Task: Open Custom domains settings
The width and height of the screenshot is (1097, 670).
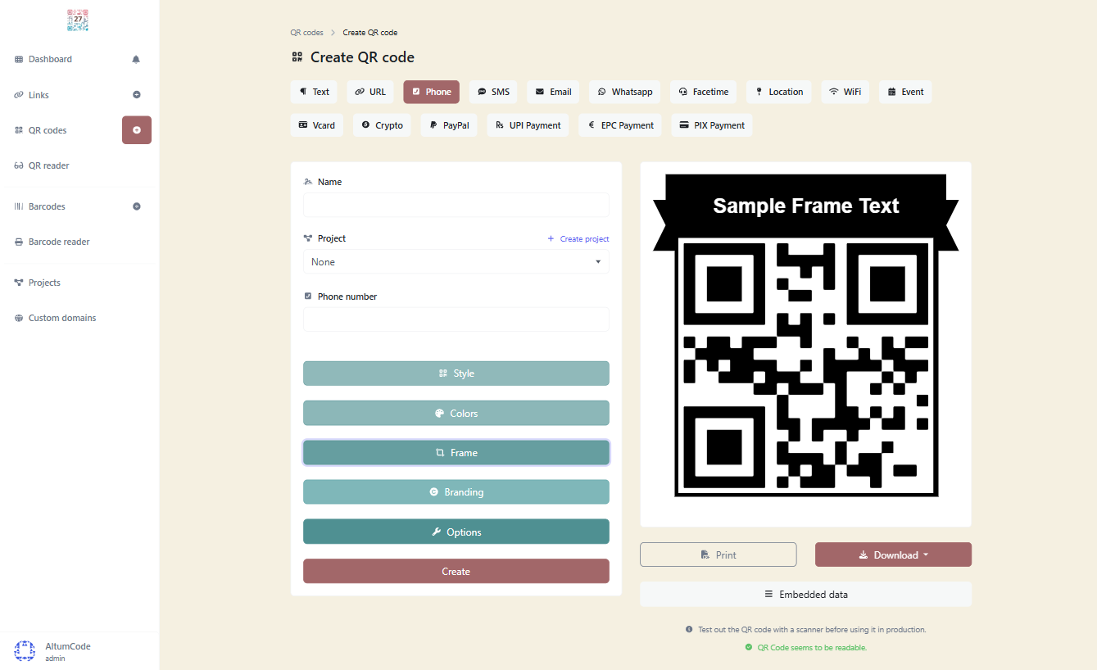Action: 61,317
